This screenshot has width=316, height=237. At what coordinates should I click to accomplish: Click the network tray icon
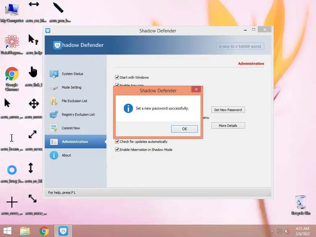(x=279, y=231)
